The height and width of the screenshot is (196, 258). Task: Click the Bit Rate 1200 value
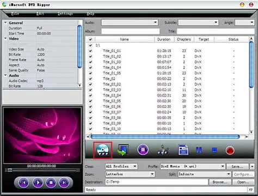[41, 54]
